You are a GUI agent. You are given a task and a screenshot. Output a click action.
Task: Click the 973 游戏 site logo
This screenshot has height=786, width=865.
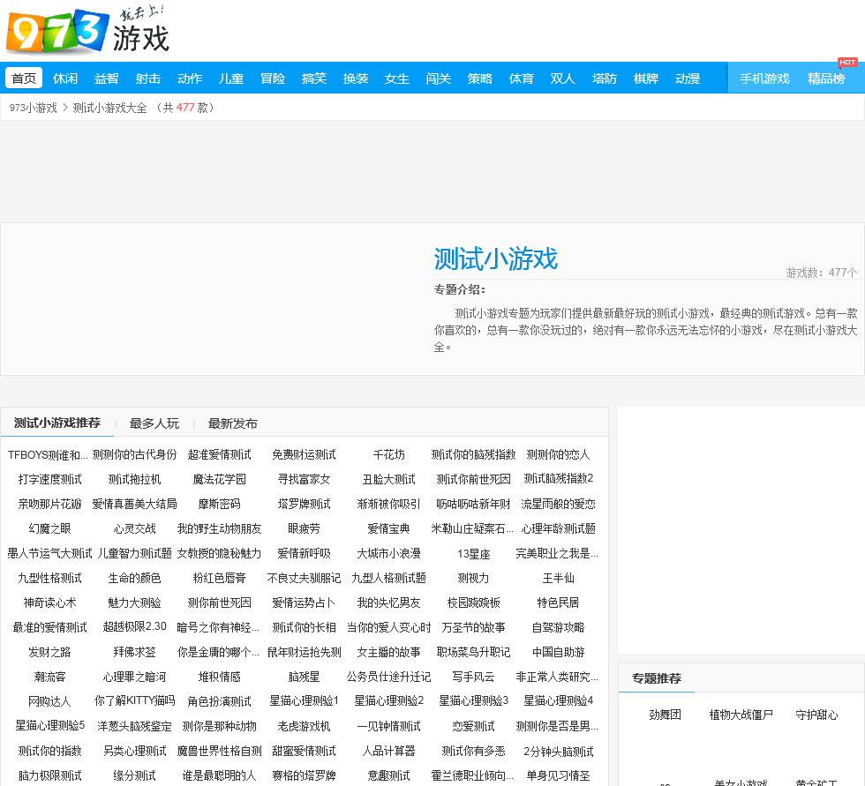point(86,32)
